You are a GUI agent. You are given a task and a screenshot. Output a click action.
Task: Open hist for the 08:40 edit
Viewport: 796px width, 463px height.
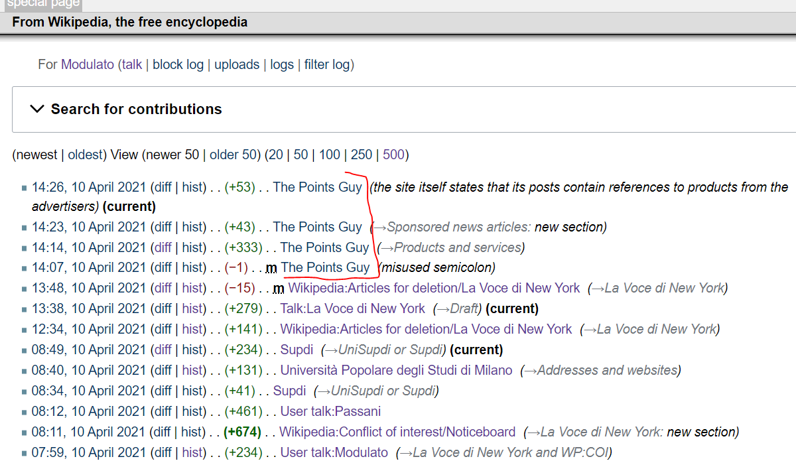192,370
